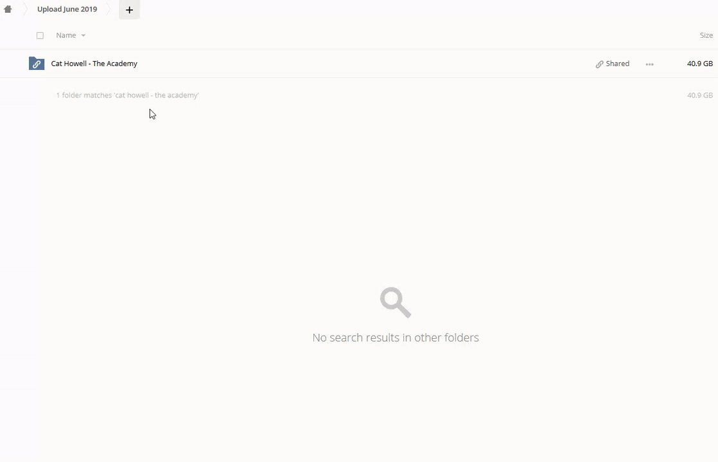Click the chain link icon beside Shared

pyautogui.click(x=599, y=64)
